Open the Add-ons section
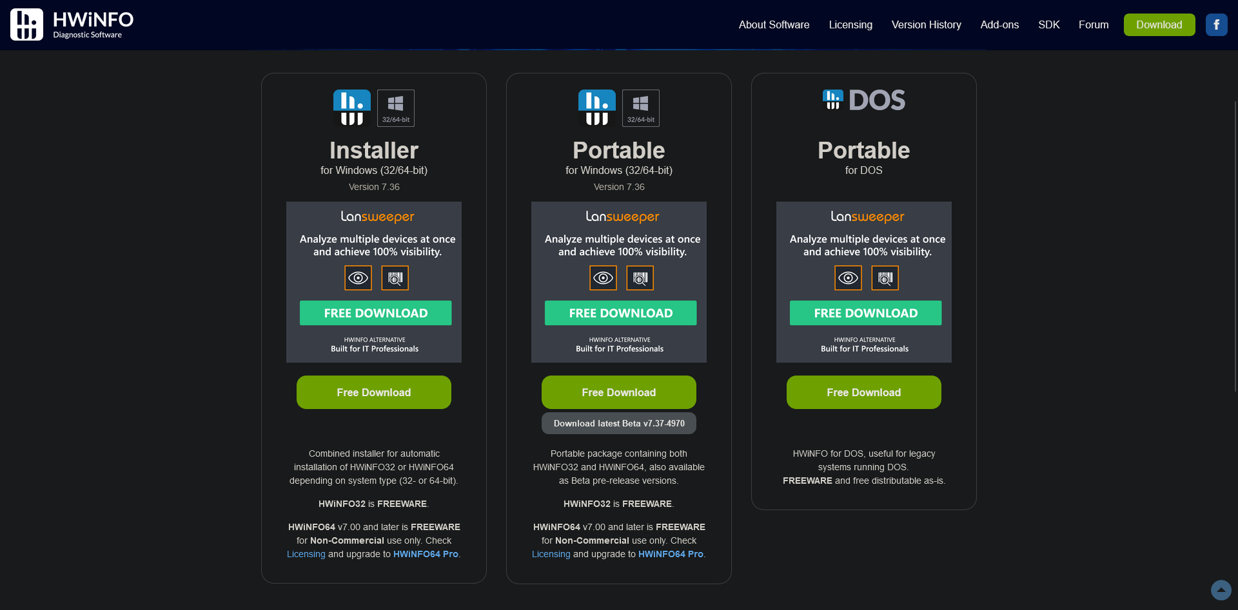Screen dimensions: 1238x610 [999, 24]
